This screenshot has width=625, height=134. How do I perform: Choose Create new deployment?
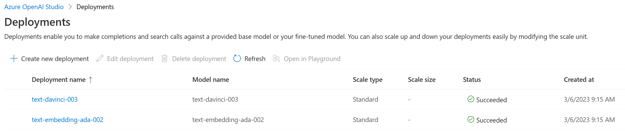pyautogui.click(x=55, y=59)
